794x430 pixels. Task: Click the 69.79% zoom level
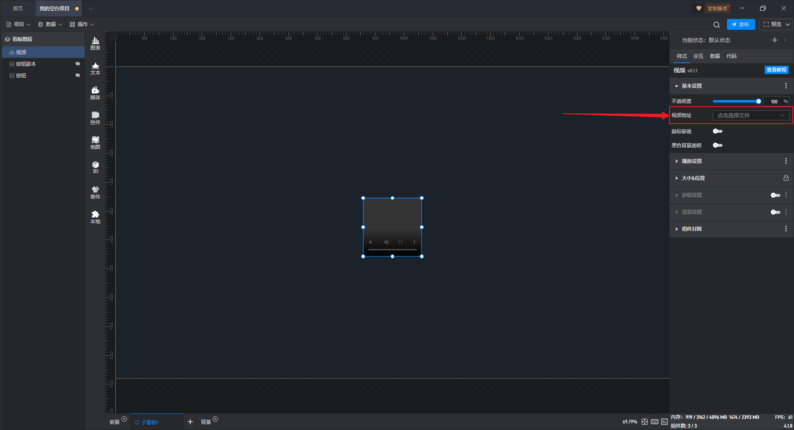[630, 422]
